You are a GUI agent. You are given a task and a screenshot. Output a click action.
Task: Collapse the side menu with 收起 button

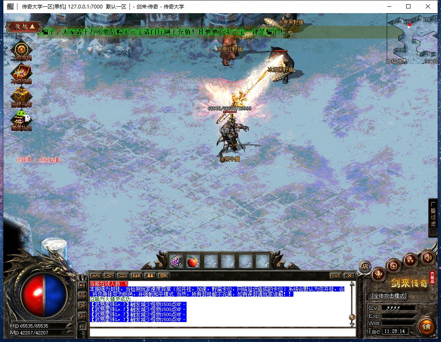click(24, 27)
